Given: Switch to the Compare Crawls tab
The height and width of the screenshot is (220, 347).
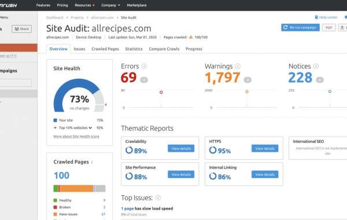Looking at the screenshot, I should (x=164, y=49).
